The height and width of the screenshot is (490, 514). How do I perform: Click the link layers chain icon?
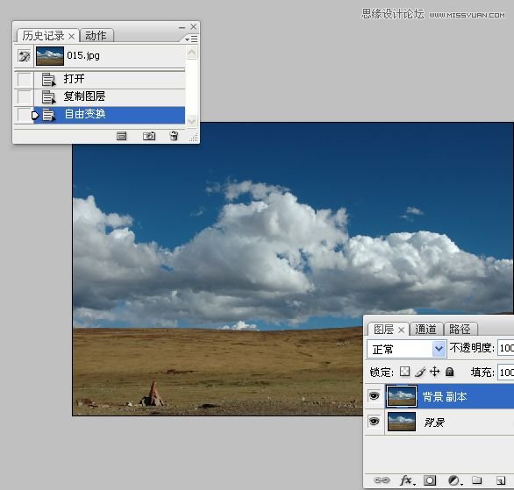pos(382,480)
